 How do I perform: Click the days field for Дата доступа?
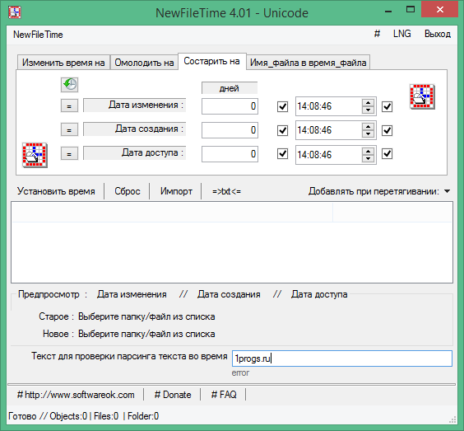pyautogui.click(x=230, y=154)
